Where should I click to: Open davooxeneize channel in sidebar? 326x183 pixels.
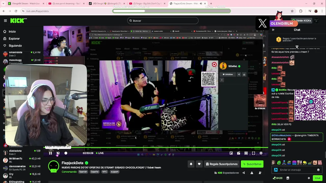(22, 168)
